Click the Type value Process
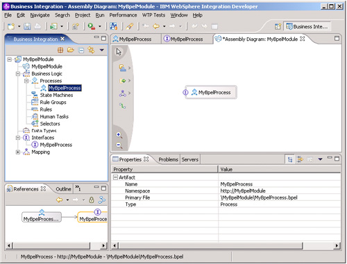This screenshot has height=264, width=347. tap(229, 204)
